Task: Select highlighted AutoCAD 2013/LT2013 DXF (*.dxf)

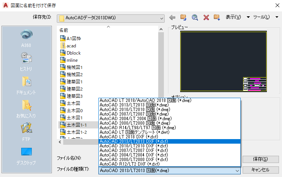Action: pos(170,141)
